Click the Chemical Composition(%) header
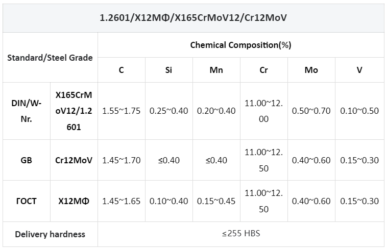386x249 pixels. 241,45
